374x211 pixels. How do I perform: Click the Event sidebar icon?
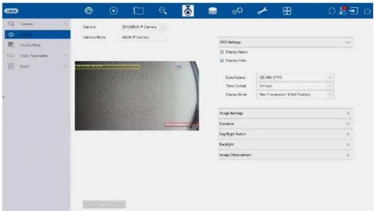[11, 66]
